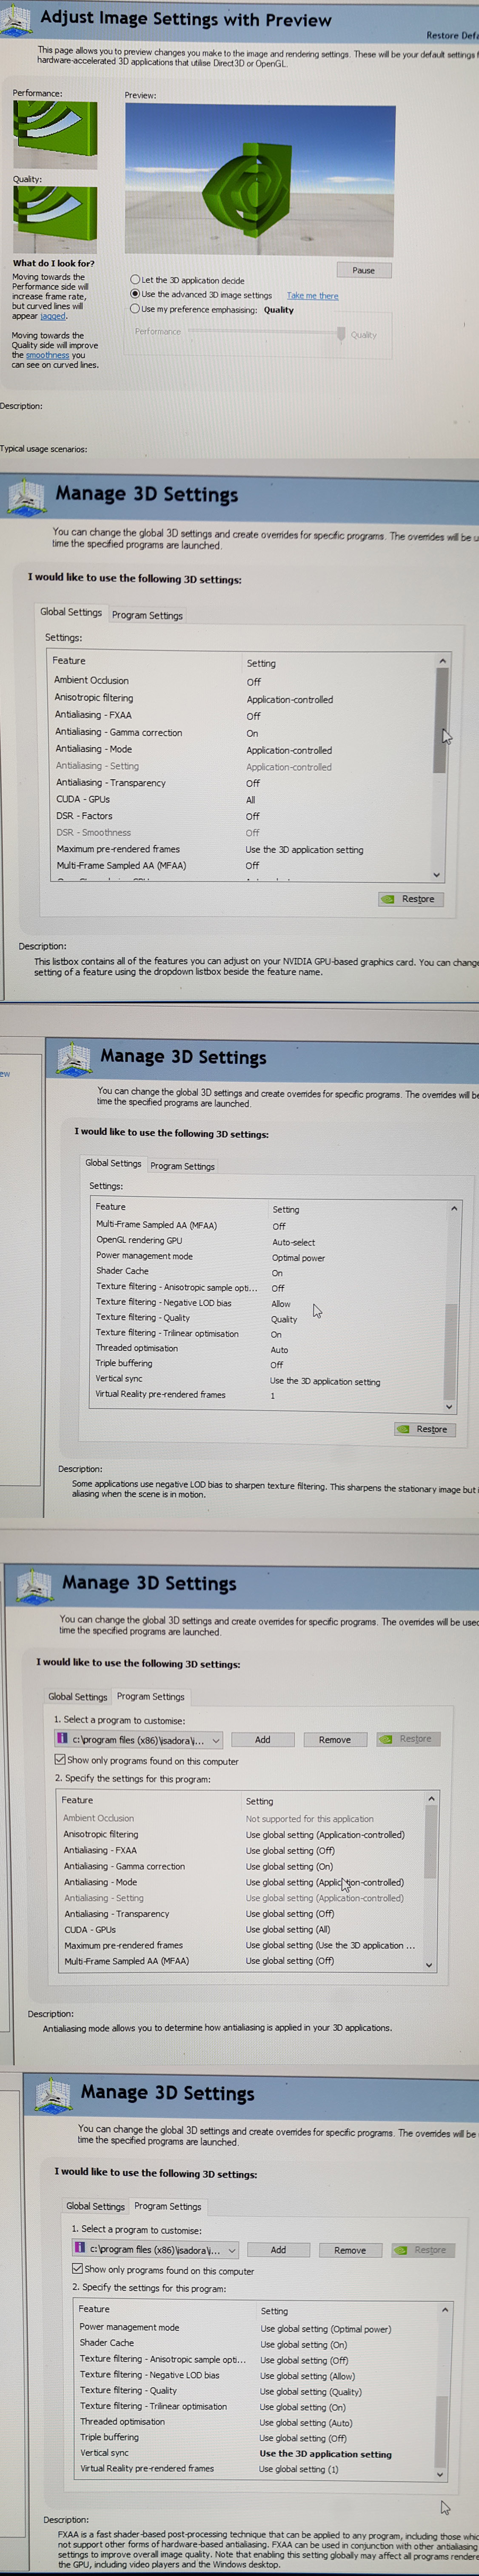This screenshot has width=479, height=2576.
Task: Click the Add button above the 'Not supported for this application' list
Action: click(262, 1740)
